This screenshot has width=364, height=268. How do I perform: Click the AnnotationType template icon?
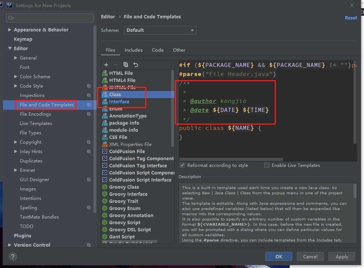point(105,116)
